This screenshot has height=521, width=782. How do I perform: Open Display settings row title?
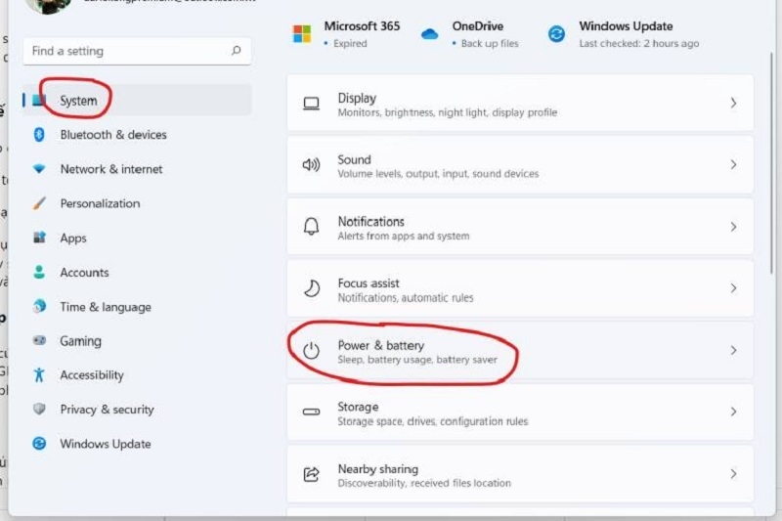357,98
